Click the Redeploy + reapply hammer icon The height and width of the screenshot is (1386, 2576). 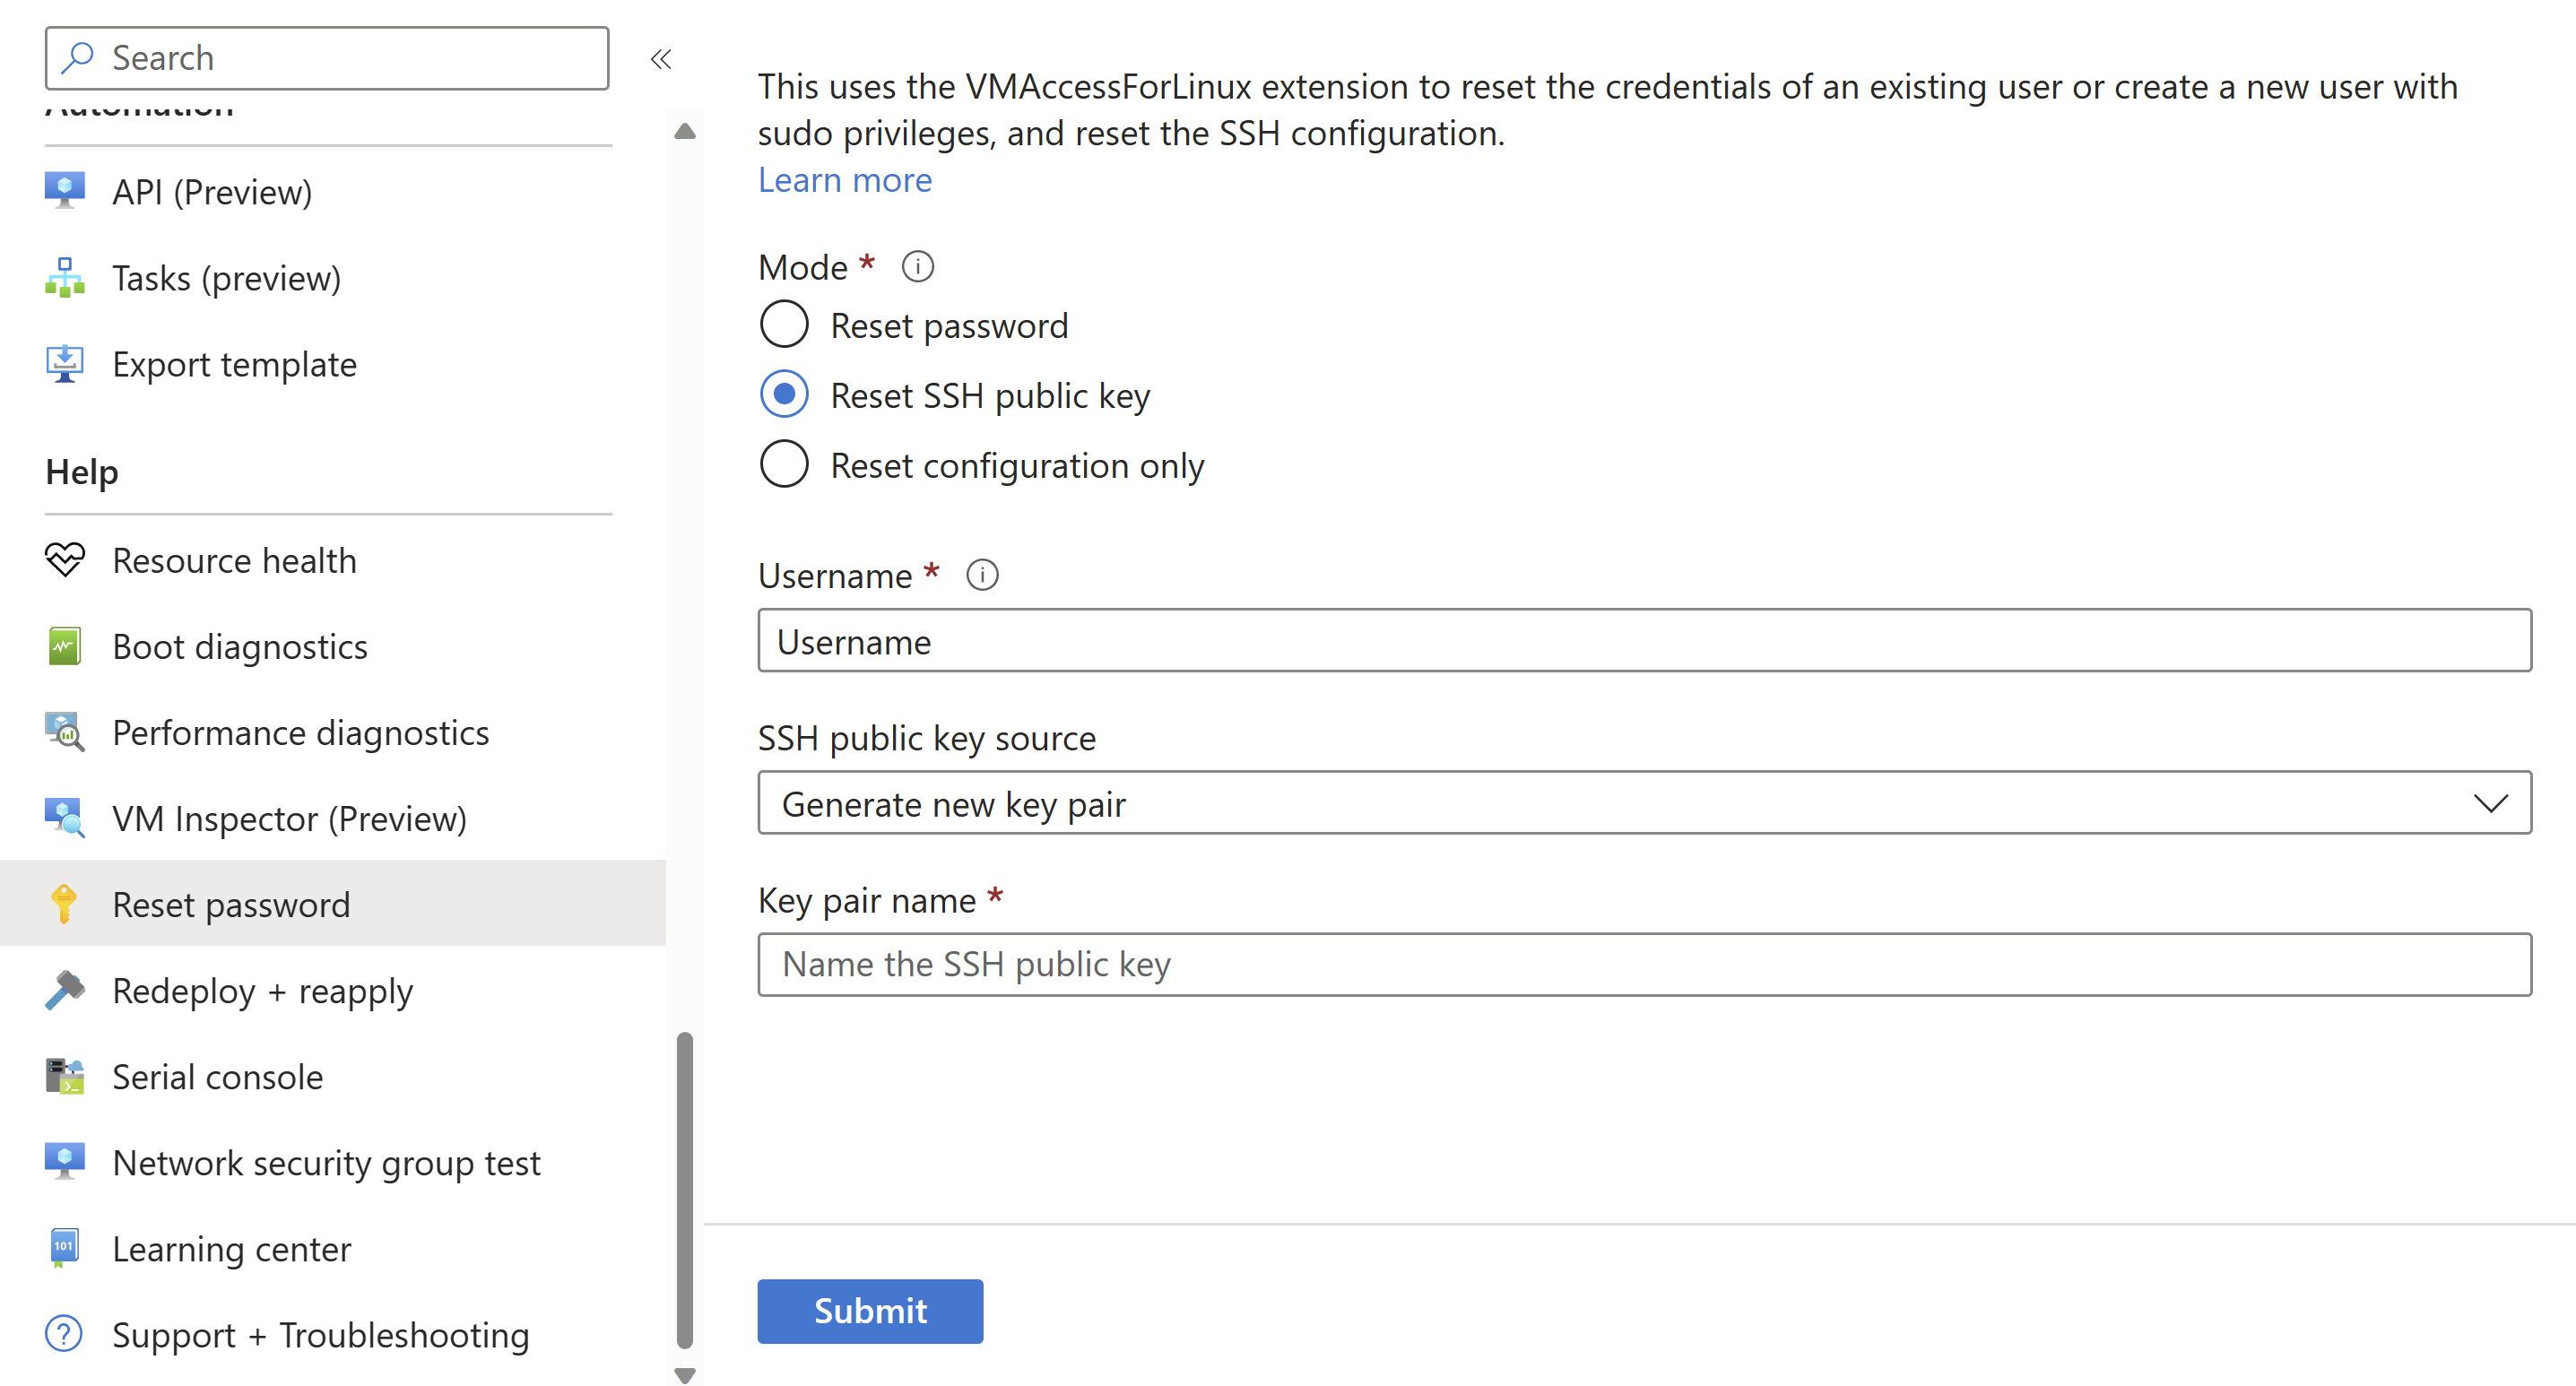click(65, 990)
